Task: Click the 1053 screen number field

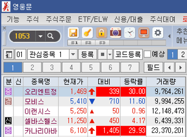Action: [22, 36]
